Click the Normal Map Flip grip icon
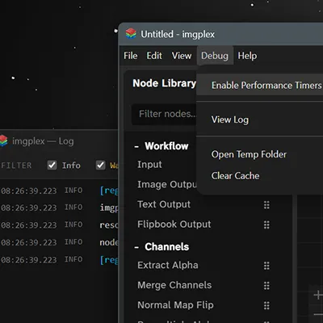323x323 pixels. click(x=266, y=305)
